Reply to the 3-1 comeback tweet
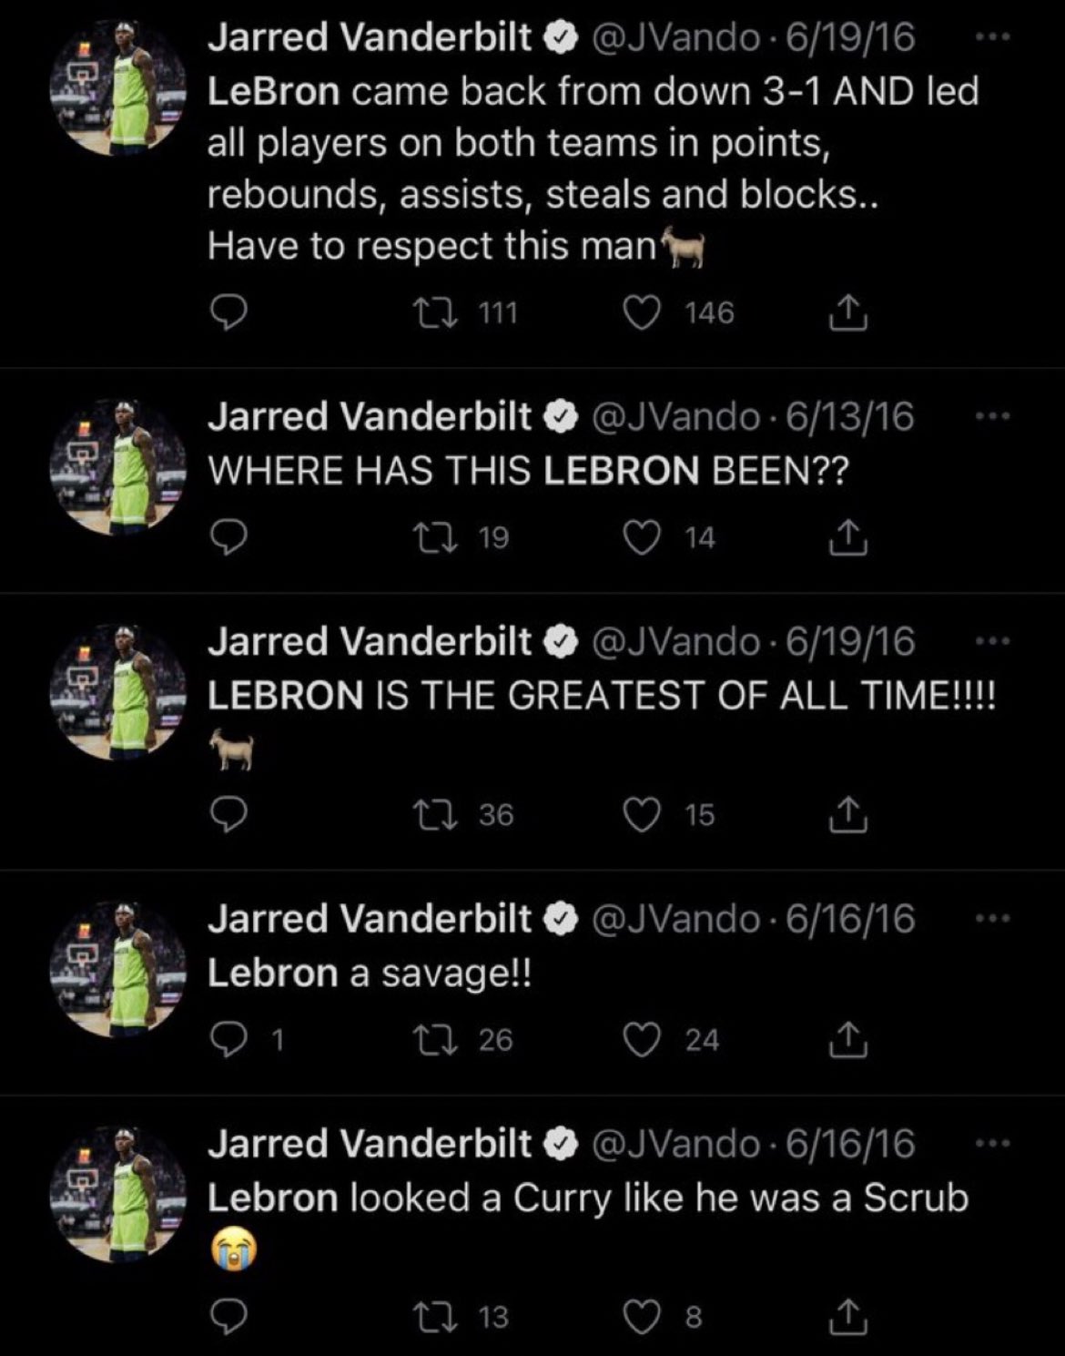The height and width of the screenshot is (1356, 1065). 228,313
